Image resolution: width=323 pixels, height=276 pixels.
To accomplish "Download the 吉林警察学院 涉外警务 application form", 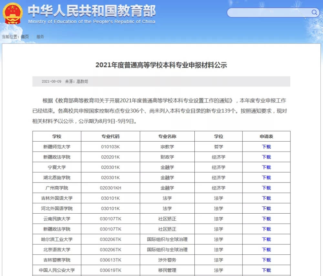I will tap(266, 260).
